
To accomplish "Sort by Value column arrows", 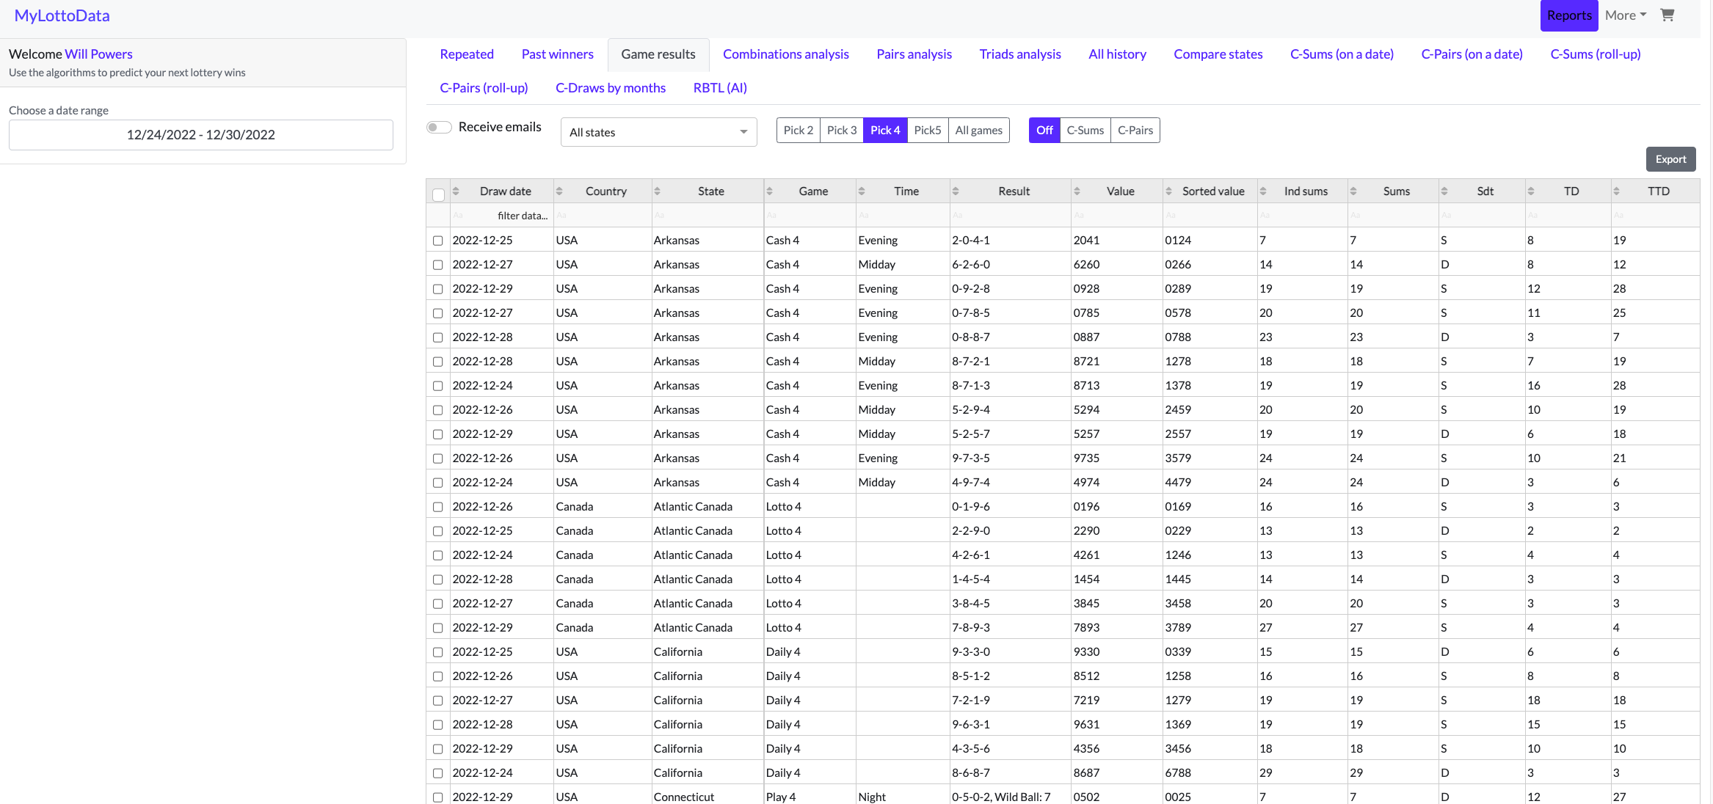I will pos(1077,191).
